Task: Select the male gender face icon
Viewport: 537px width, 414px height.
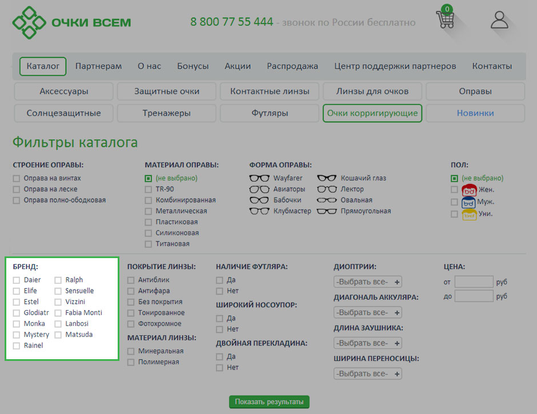Action: (469, 202)
